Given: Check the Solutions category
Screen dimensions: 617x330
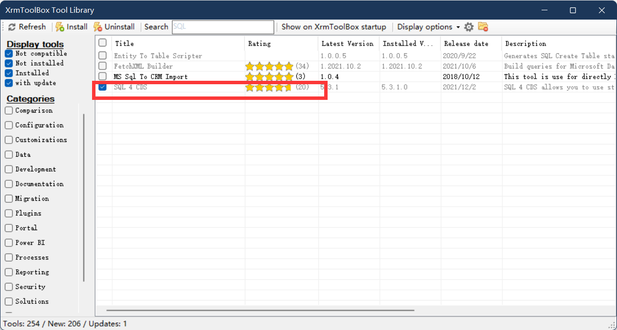Looking at the screenshot, I should [x=9, y=302].
